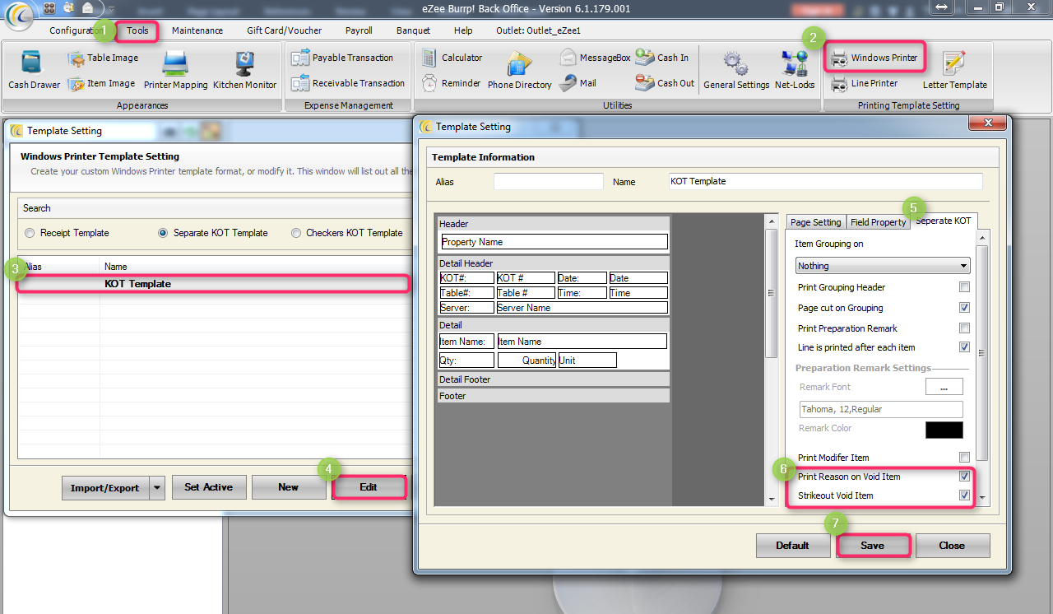1053x614 pixels.
Task: Switch to the Page Setting tab
Action: 816,222
